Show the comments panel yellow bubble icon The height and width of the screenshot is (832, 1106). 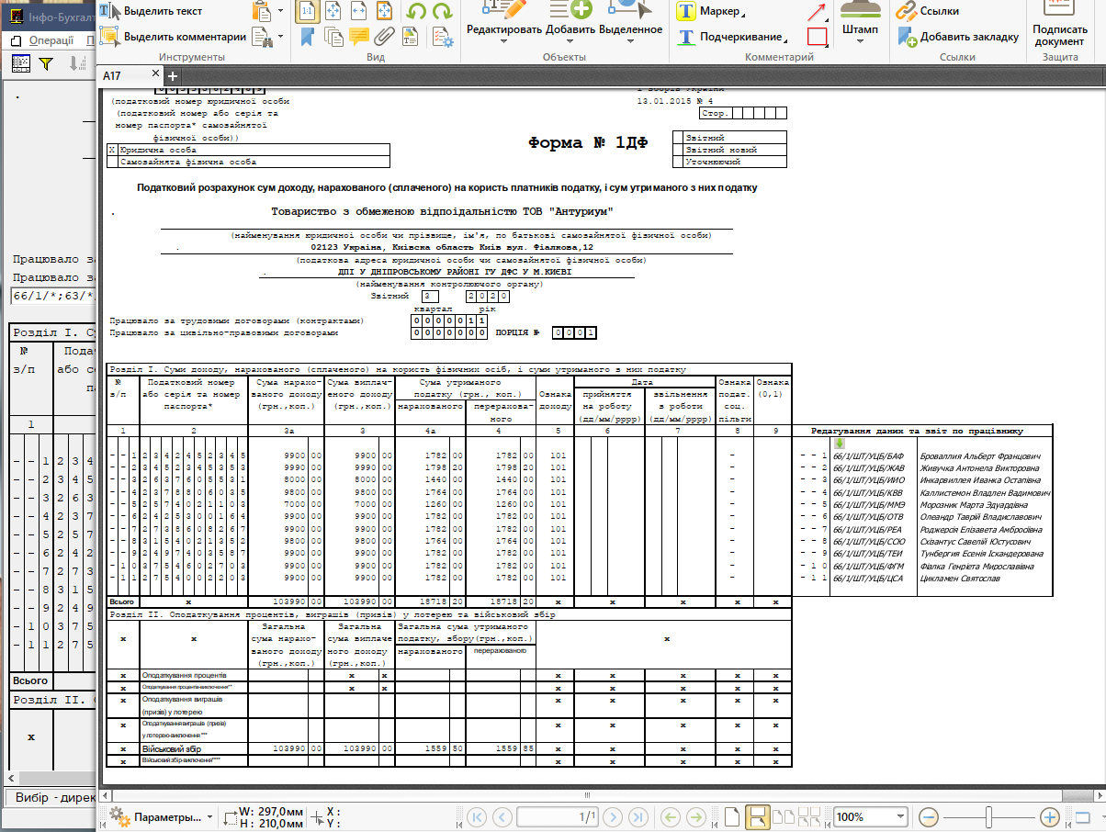(x=359, y=37)
